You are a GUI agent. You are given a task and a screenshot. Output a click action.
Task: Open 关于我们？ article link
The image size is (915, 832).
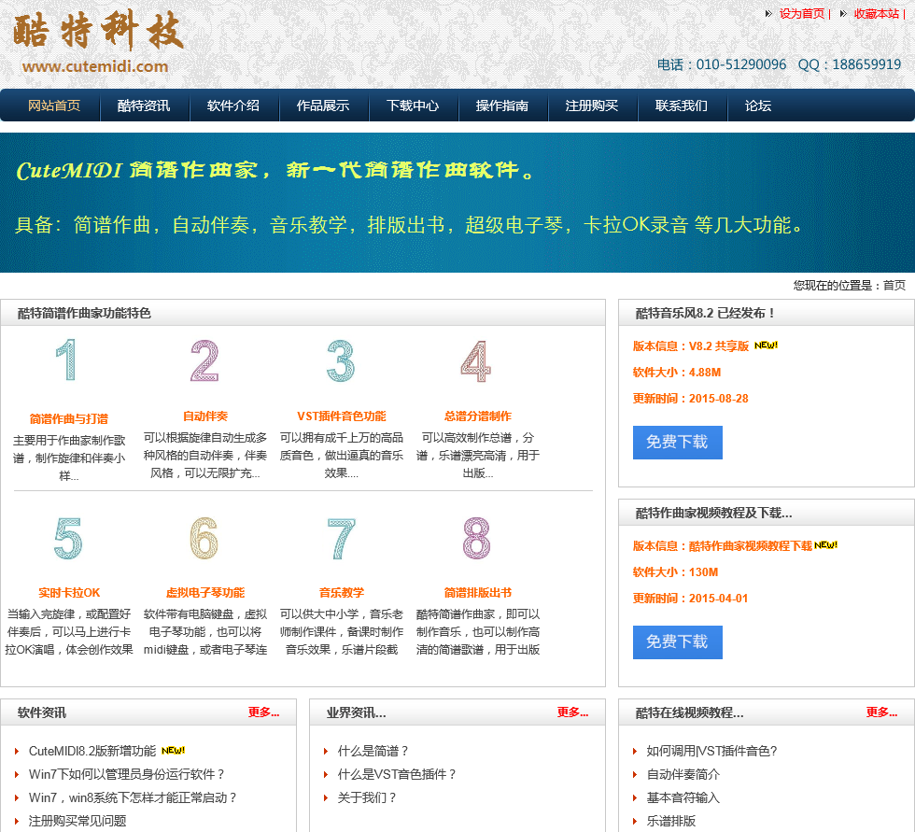pyautogui.click(x=367, y=797)
